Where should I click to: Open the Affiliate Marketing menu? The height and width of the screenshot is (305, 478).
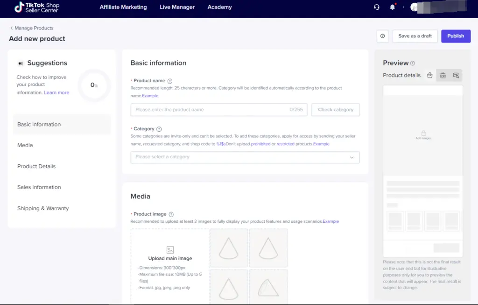pyautogui.click(x=123, y=7)
